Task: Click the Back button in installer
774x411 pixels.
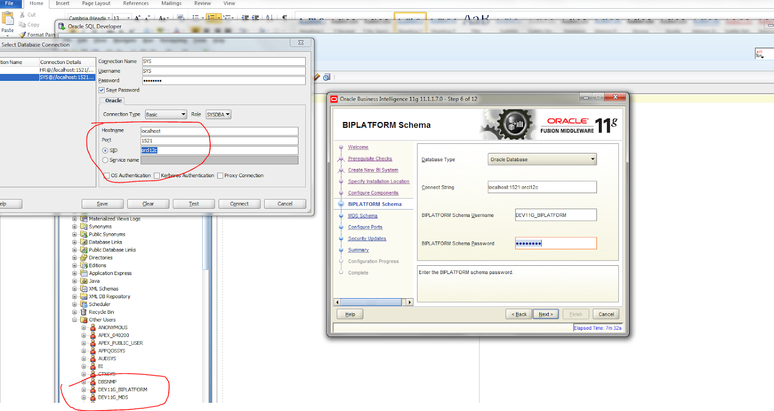Action: pyautogui.click(x=519, y=314)
